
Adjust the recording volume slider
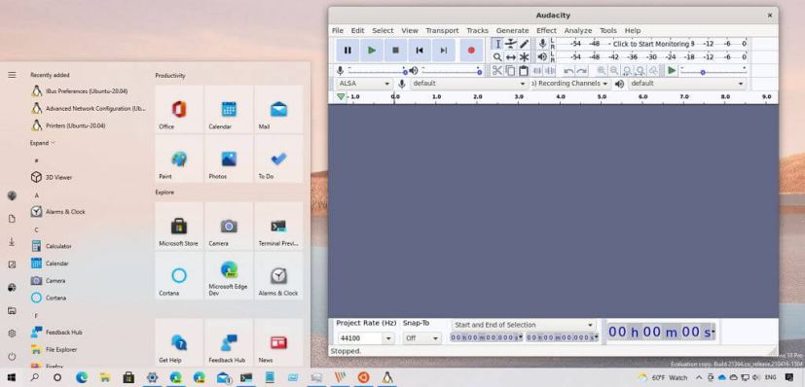[377, 71]
